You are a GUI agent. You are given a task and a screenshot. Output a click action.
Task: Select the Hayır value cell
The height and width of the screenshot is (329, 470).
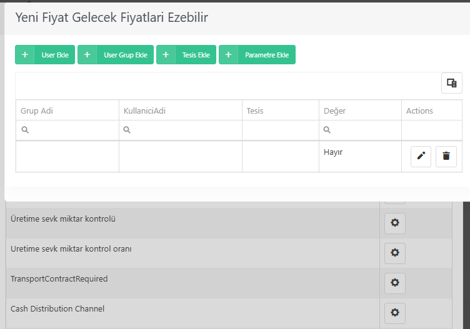point(360,156)
